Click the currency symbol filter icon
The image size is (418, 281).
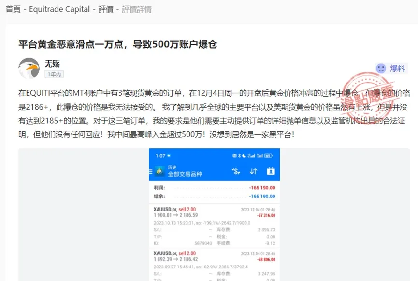[x=236, y=171]
